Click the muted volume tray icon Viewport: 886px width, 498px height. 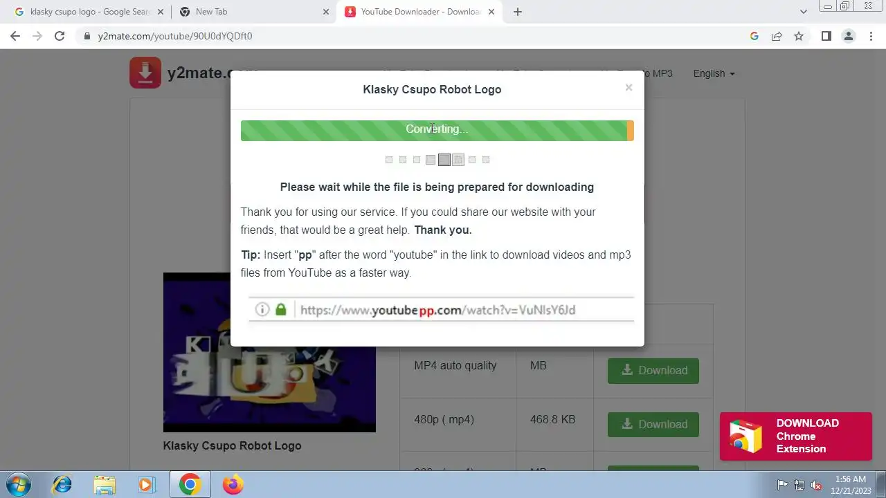(x=817, y=485)
